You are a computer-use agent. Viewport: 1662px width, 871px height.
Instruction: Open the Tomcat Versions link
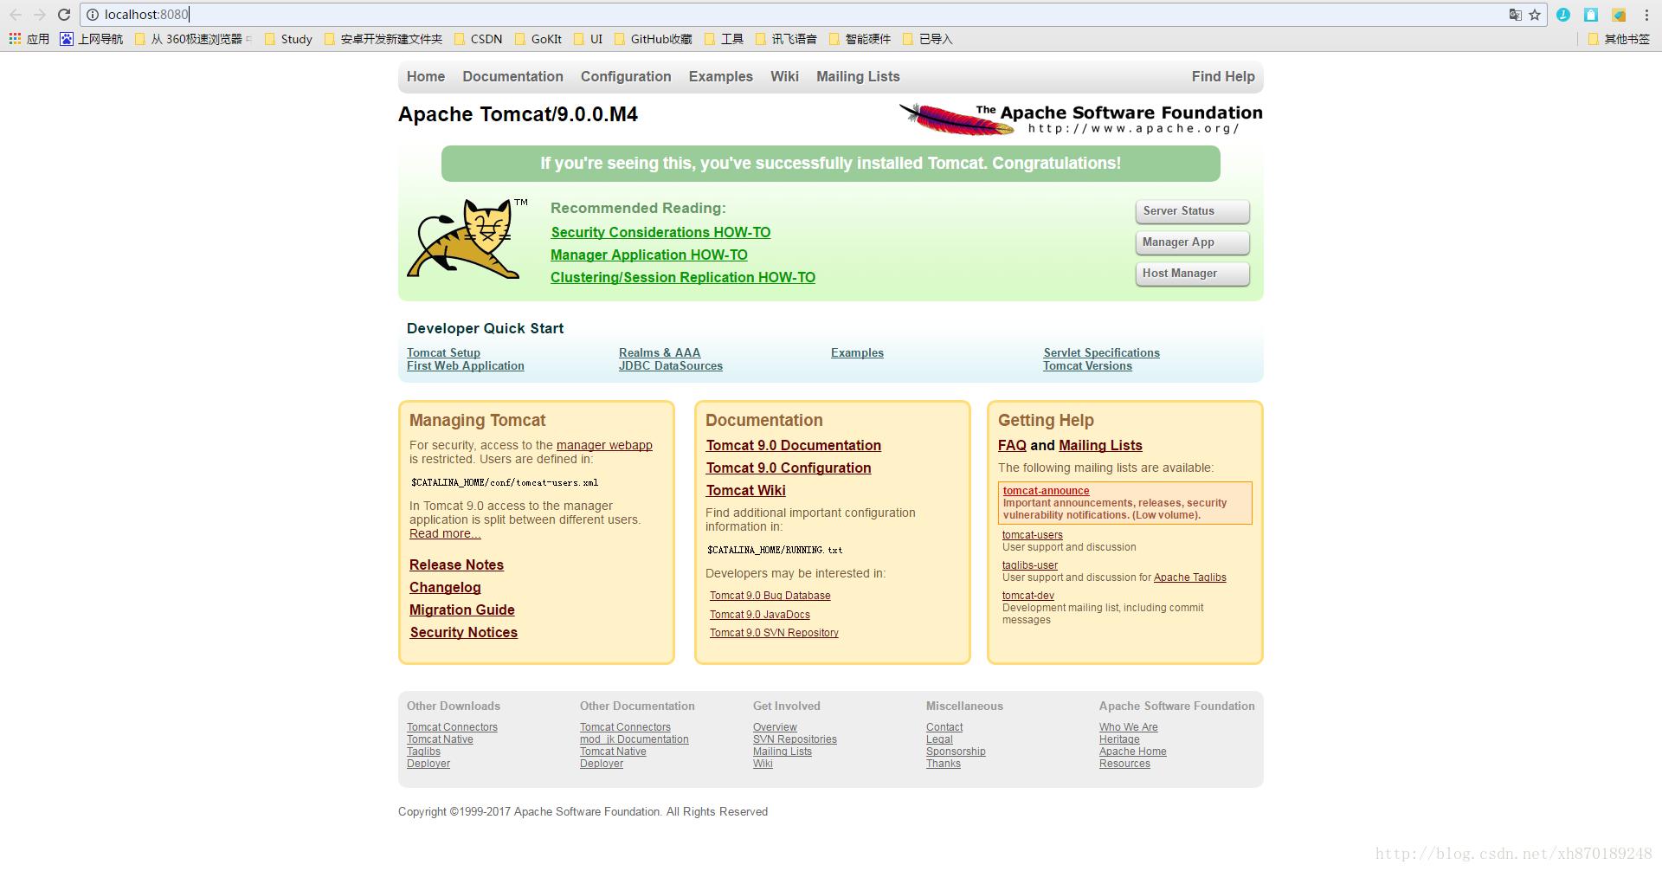(1087, 365)
